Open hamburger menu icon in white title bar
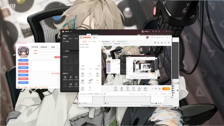Image resolution: width=224 pixels, height=126 pixels. [162, 38]
